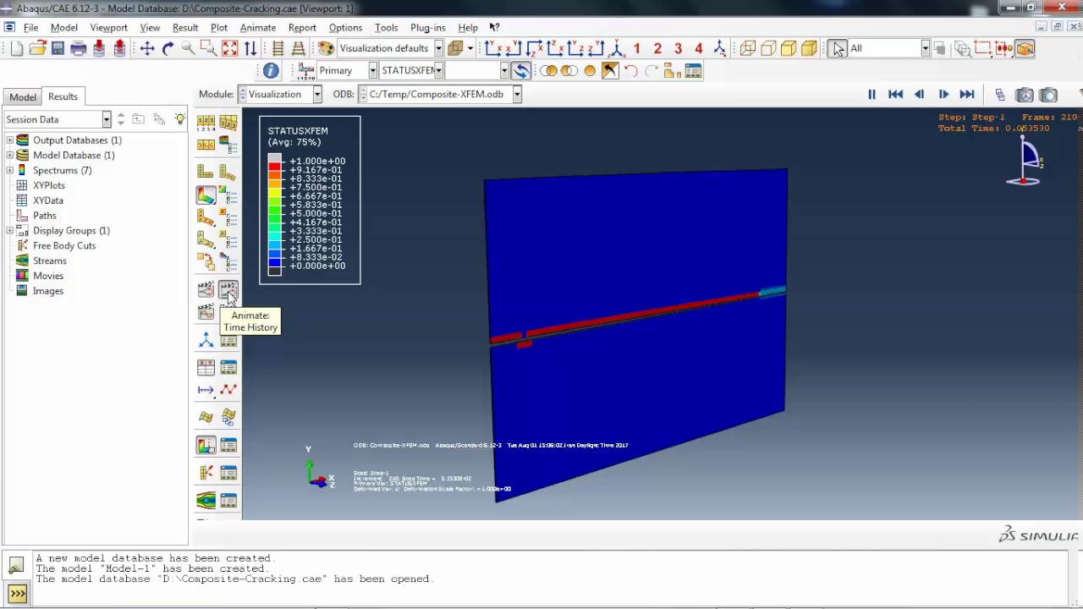Screen dimensions: 1083x609
Task: Open the color code palette icon
Action: (326, 49)
